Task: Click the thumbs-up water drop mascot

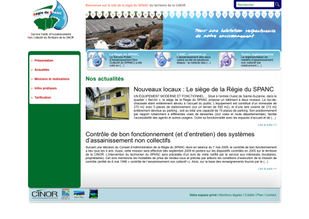Action: tap(163, 59)
